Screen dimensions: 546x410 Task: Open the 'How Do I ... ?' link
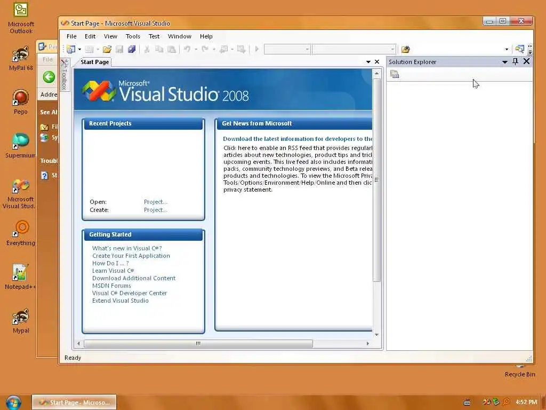tap(110, 263)
